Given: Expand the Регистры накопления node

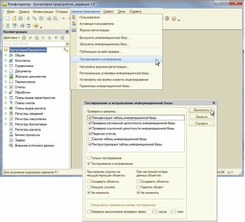Looking at the screenshot, I should [x=6, y=119].
